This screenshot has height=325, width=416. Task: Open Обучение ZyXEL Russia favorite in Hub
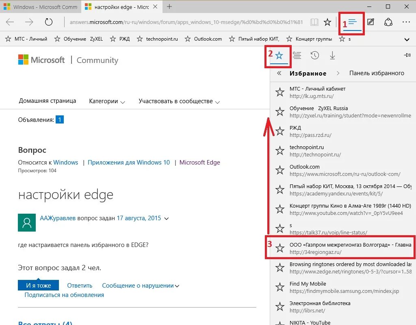343,112
